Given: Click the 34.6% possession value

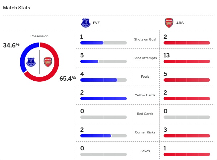Looking at the screenshot, I should (x=11, y=45).
